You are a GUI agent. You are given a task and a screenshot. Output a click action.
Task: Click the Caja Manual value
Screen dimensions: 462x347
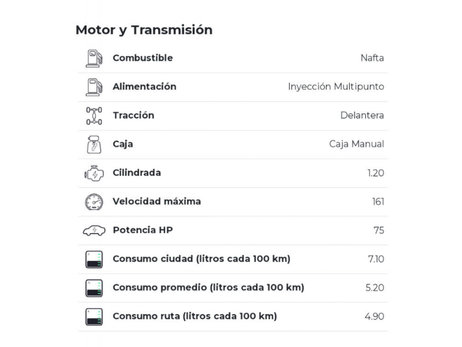[x=356, y=144]
